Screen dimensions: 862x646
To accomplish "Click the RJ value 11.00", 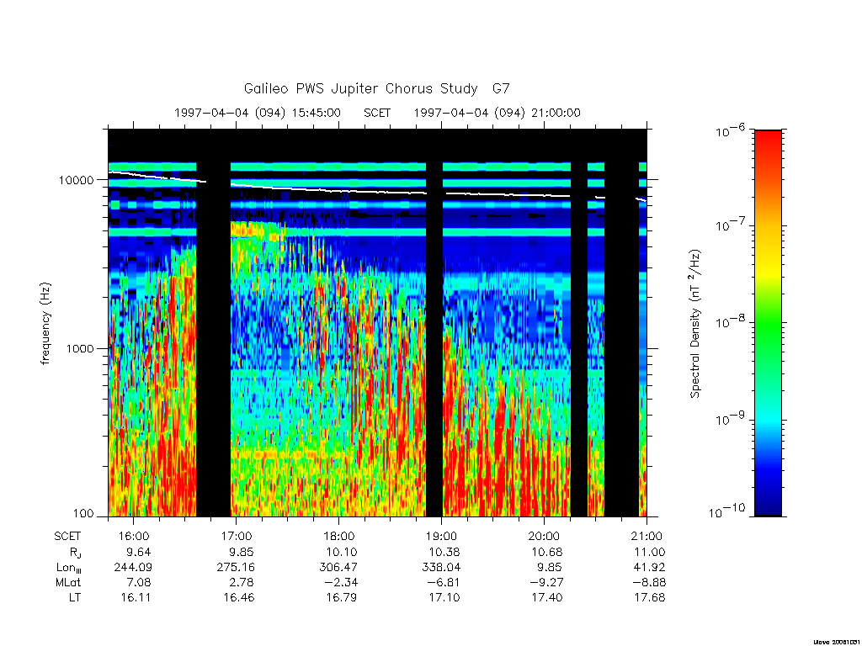I will [x=650, y=552].
